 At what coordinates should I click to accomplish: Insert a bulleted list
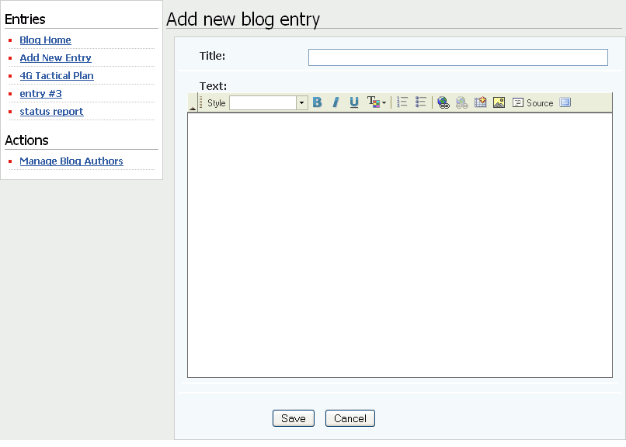pos(420,102)
